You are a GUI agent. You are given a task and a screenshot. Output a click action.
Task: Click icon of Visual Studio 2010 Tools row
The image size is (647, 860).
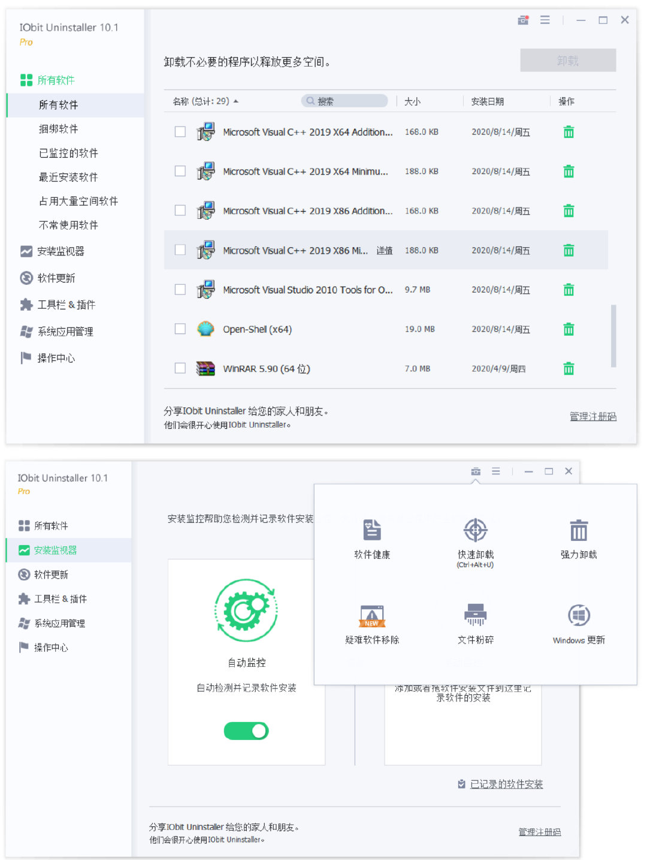click(205, 290)
